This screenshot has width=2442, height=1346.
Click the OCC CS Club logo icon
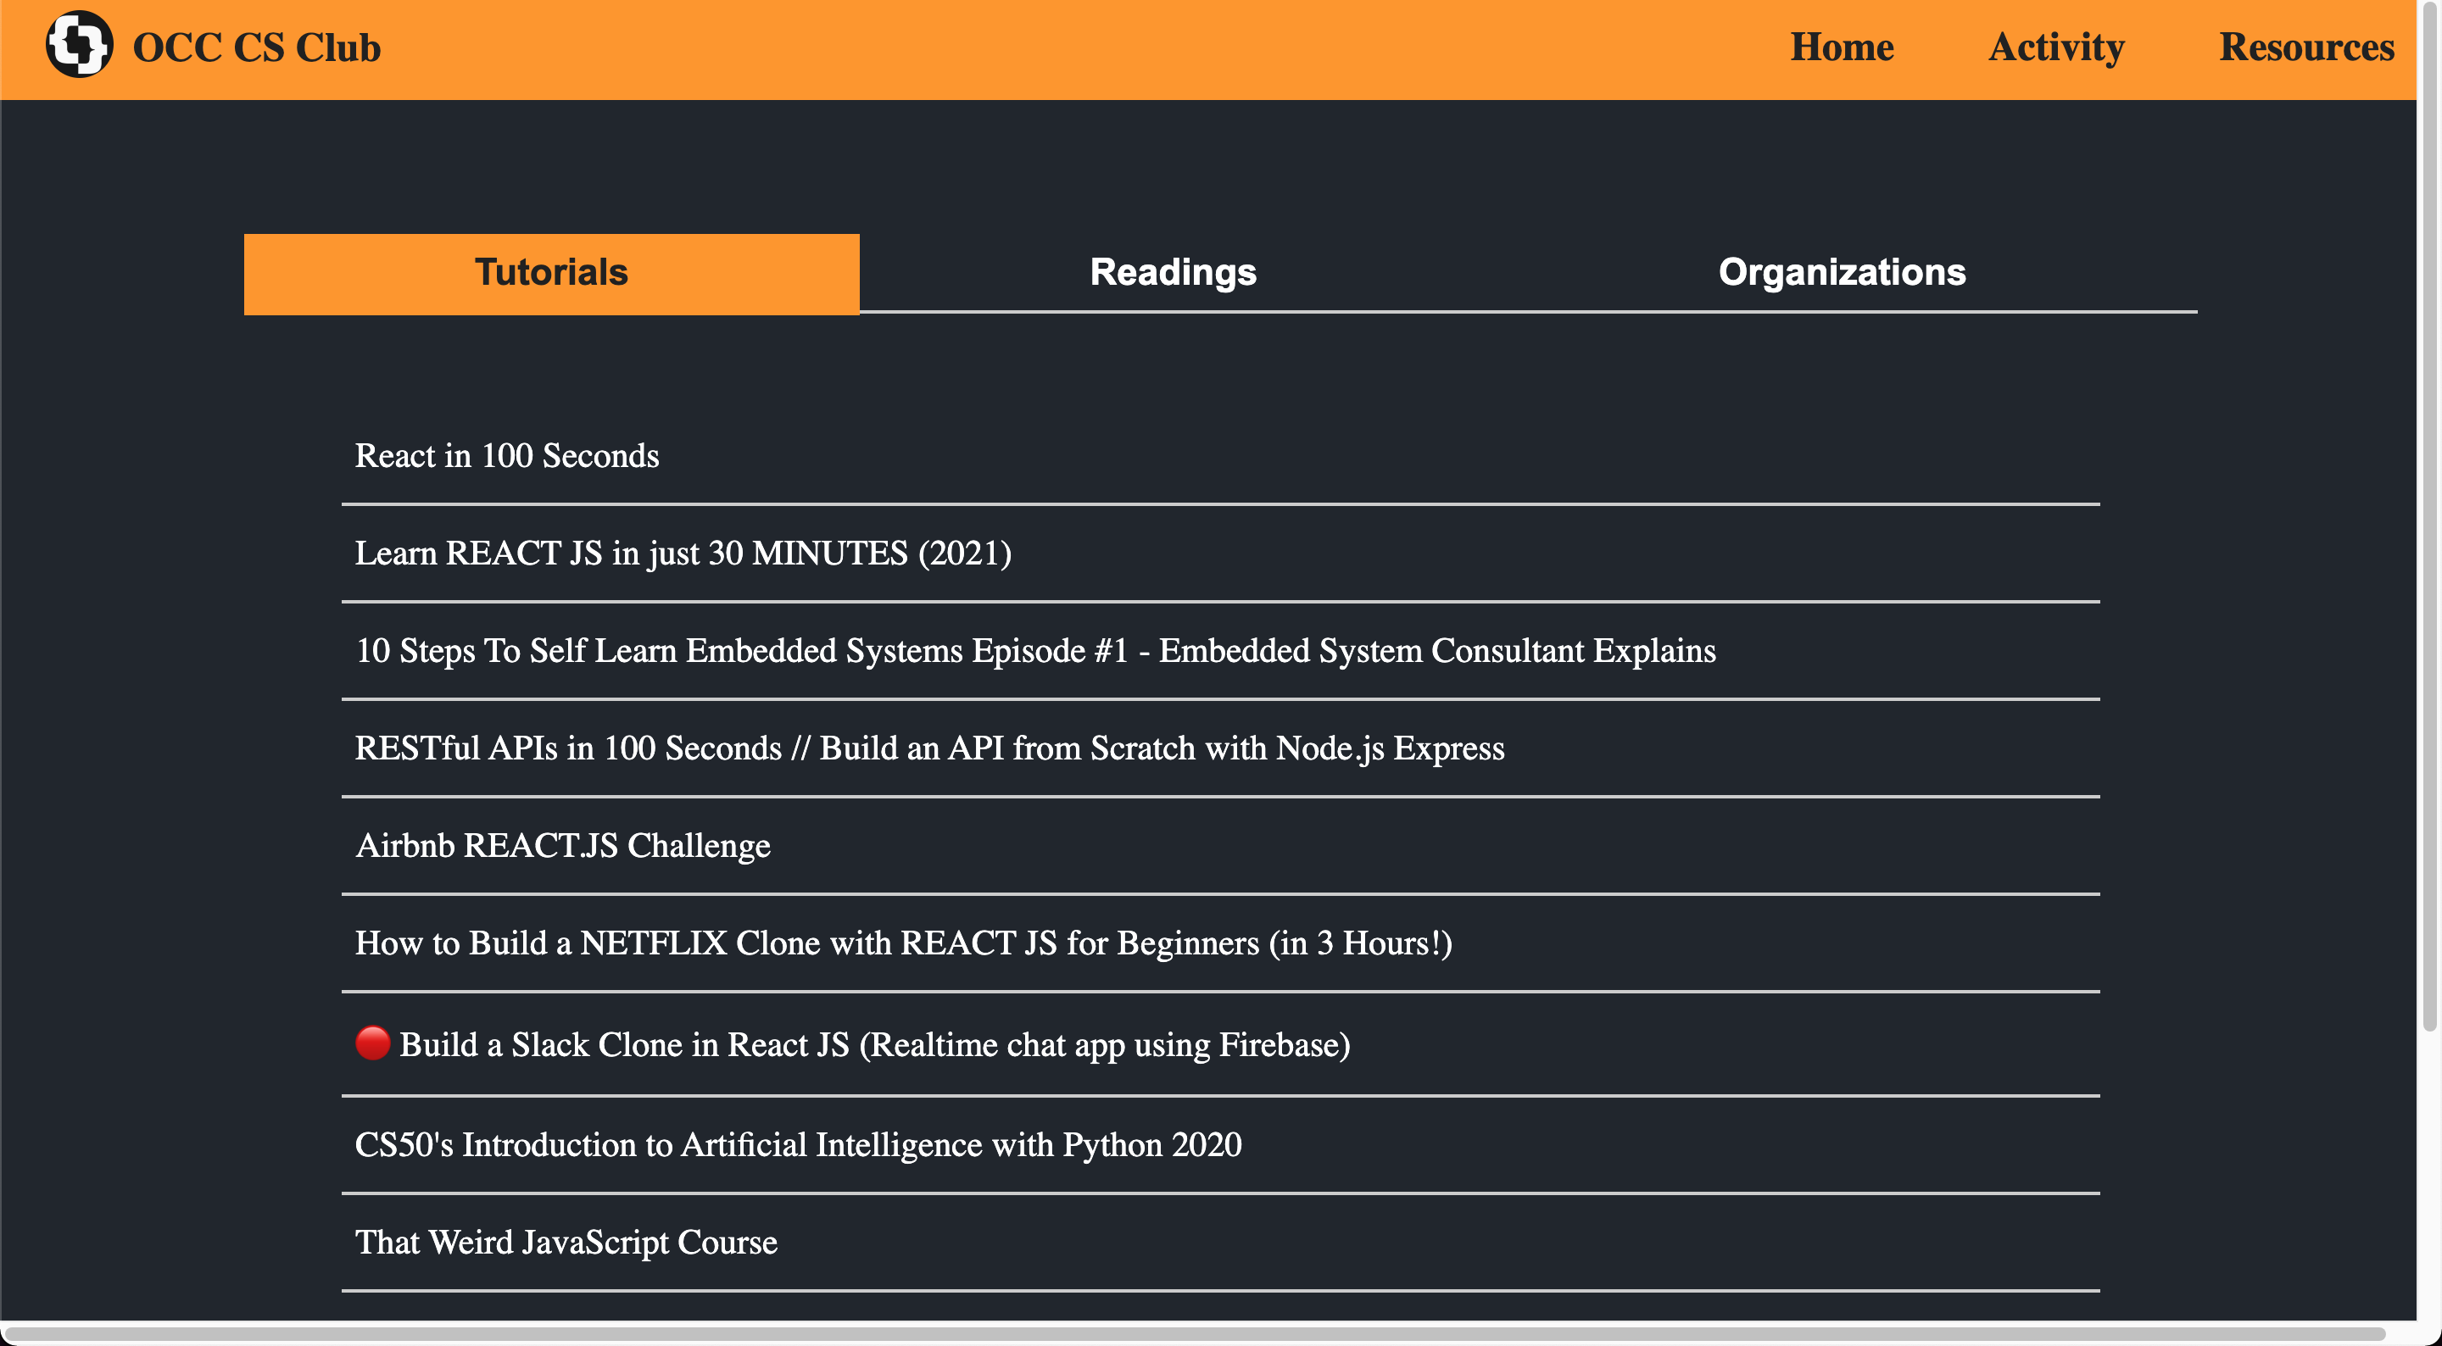click(x=79, y=45)
